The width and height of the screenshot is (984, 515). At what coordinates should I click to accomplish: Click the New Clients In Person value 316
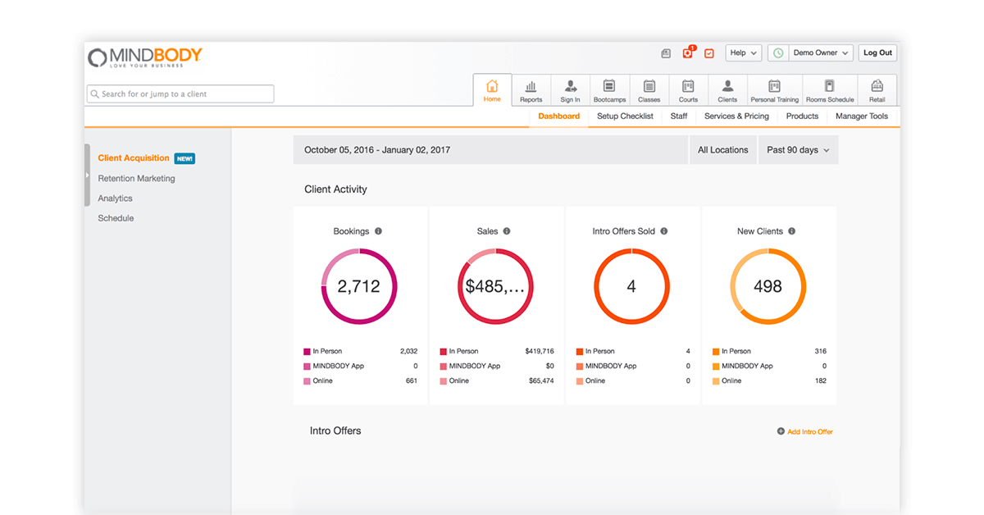click(x=820, y=352)
